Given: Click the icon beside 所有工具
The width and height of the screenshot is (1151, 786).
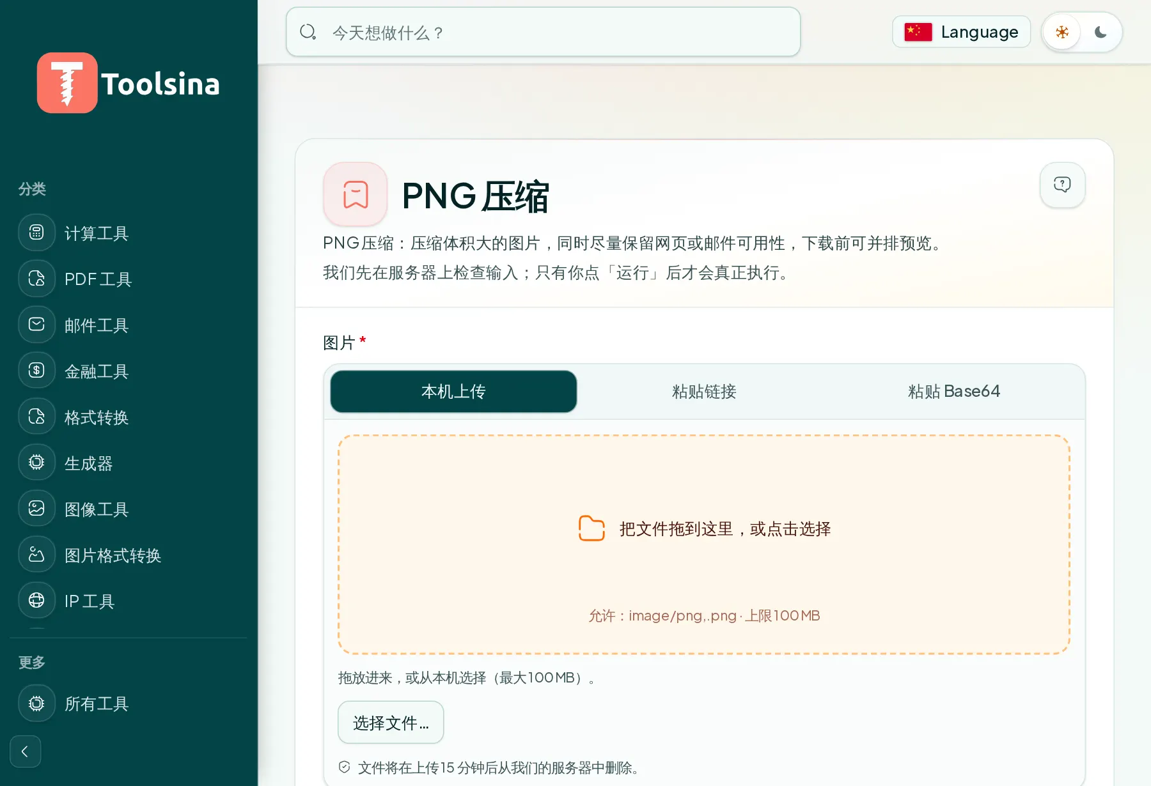Looking at the screenshot, I should tap(36, 703).
